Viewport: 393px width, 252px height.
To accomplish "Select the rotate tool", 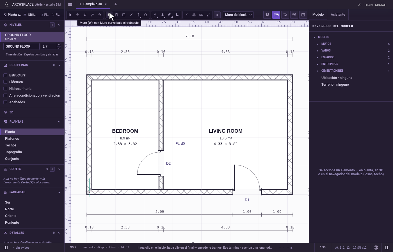I will [x=85, y=15].
